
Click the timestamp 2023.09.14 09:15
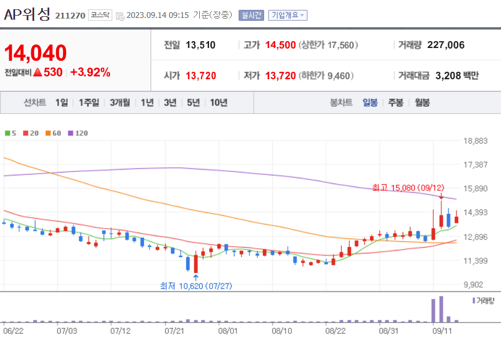pos(158,15)
